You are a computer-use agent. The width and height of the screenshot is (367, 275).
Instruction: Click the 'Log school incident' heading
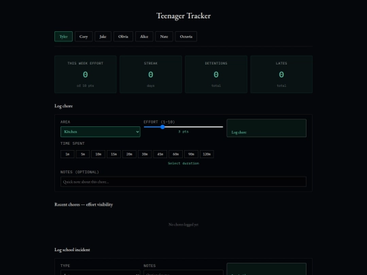coord(72,250)
